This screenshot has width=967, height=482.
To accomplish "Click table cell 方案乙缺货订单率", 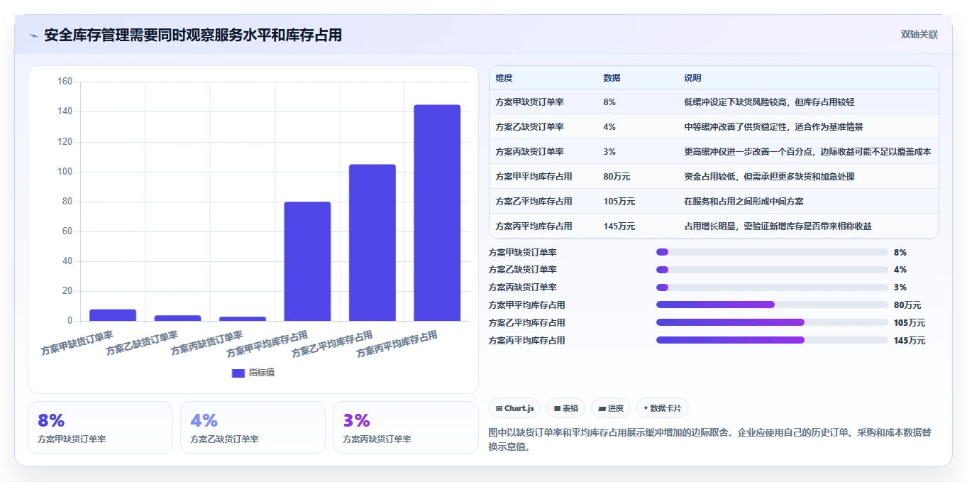I will tap(530, 127).
